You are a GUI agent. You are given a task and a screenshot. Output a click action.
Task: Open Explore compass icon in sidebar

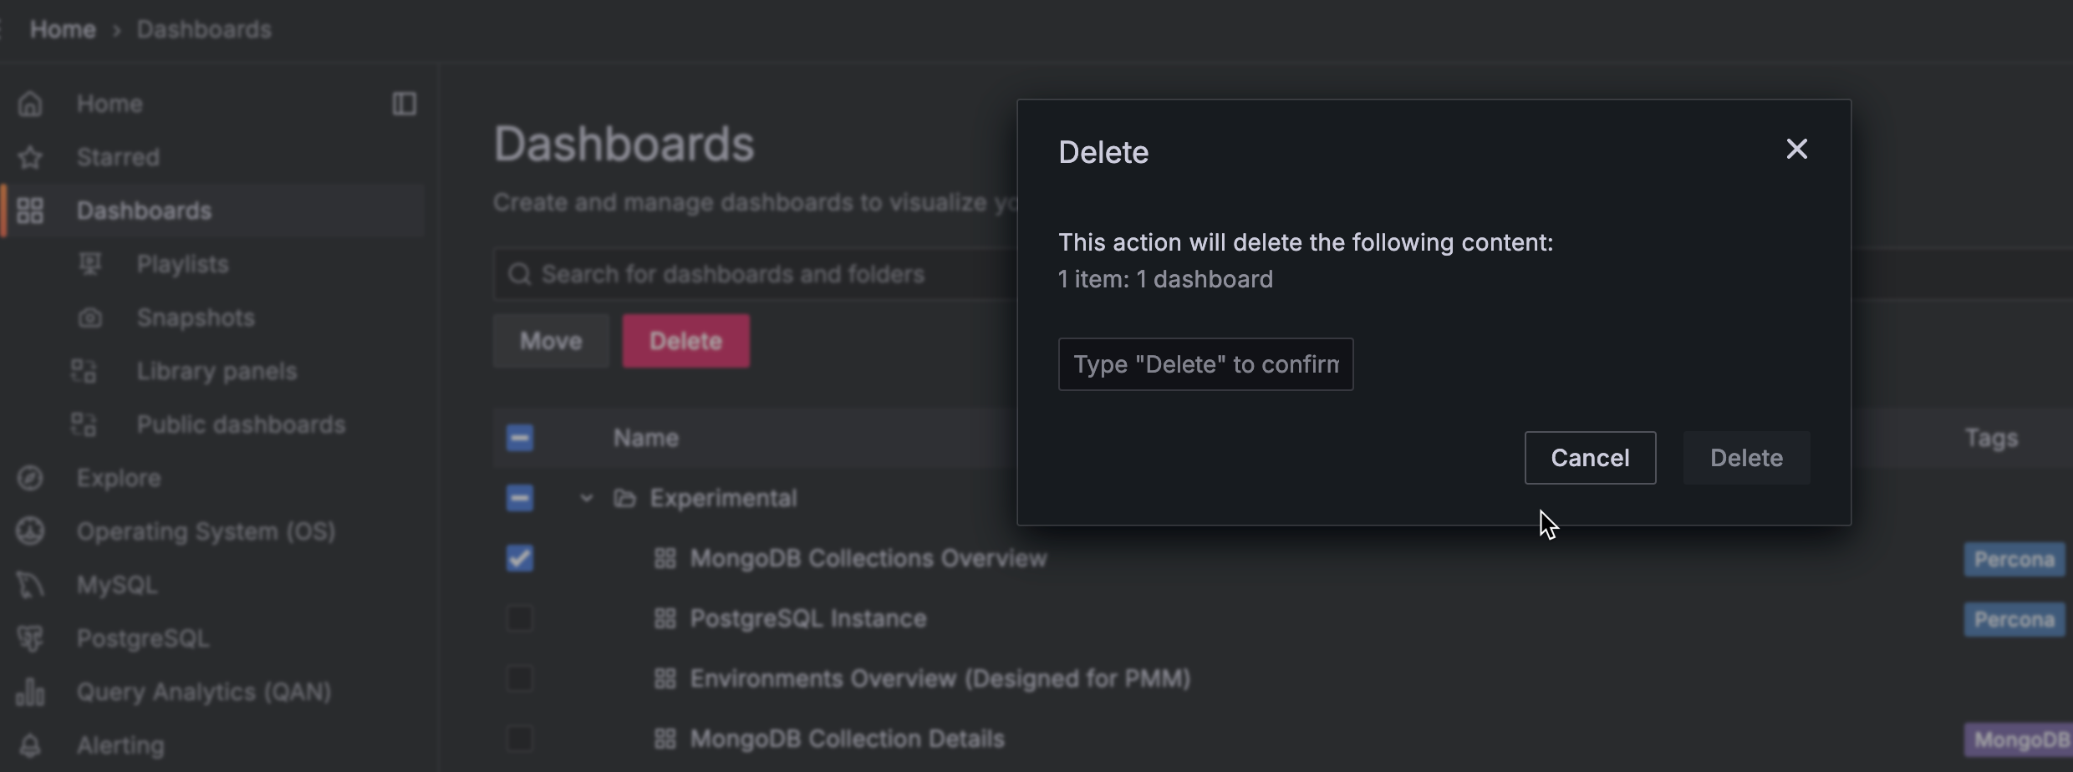[x=31, y=478]
